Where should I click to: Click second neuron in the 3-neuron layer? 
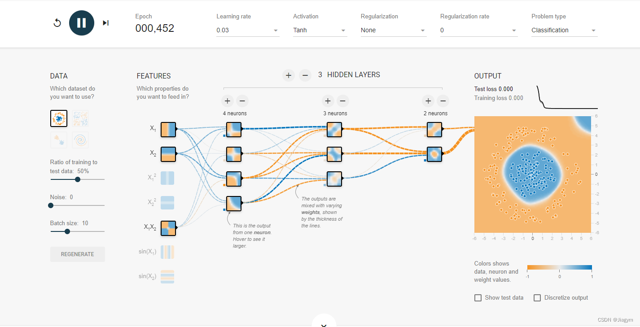click(334, 154)
